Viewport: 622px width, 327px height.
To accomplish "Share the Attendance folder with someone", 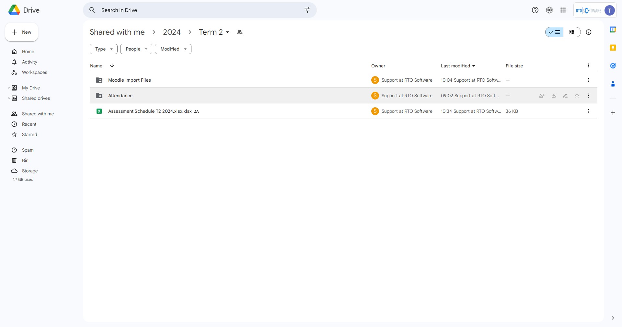I will [x=542, y=96].
